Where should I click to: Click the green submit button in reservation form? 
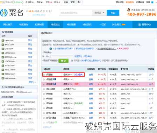(x=63, y=61)
